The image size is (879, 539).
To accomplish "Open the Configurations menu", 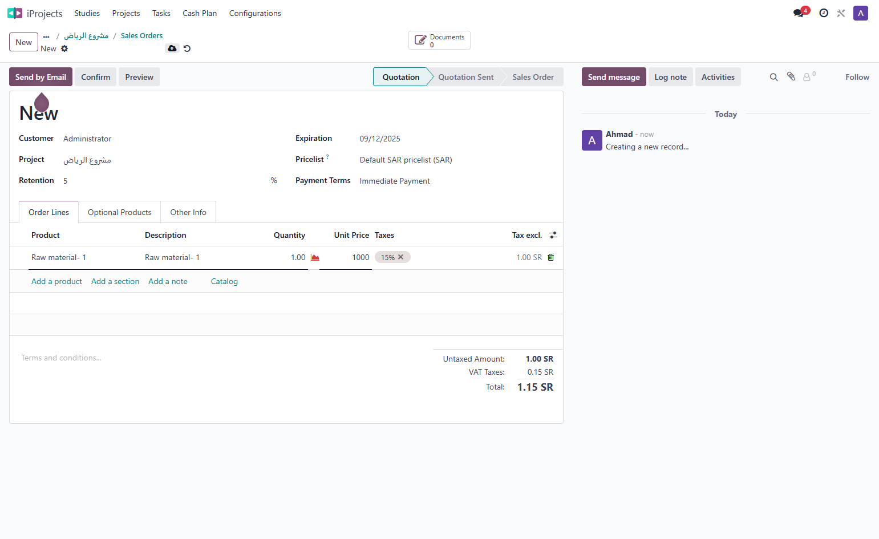I will [x=255, y=13].
